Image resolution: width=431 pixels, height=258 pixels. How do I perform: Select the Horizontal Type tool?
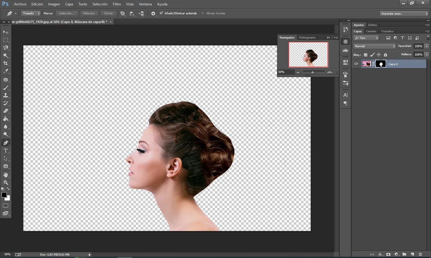[x=6, y=150]
